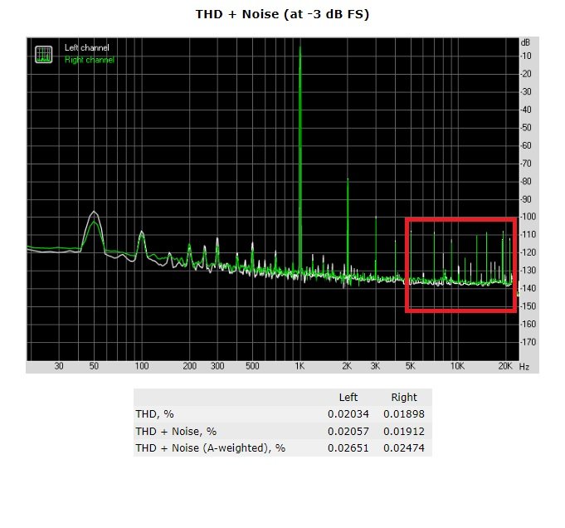The image size is (565, 528).
Task: Select the Left channel legend label
Action: tap(87, 48)
